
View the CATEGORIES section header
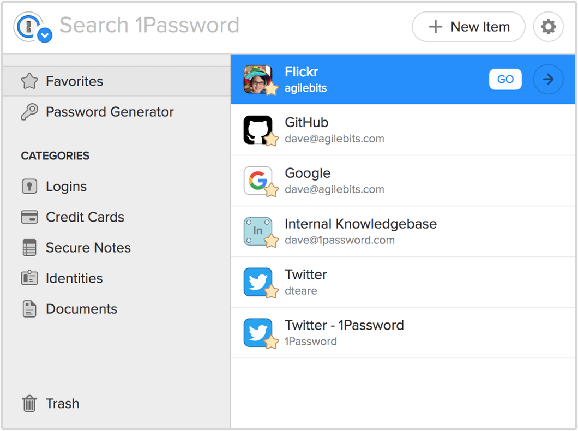click(55, 156)
